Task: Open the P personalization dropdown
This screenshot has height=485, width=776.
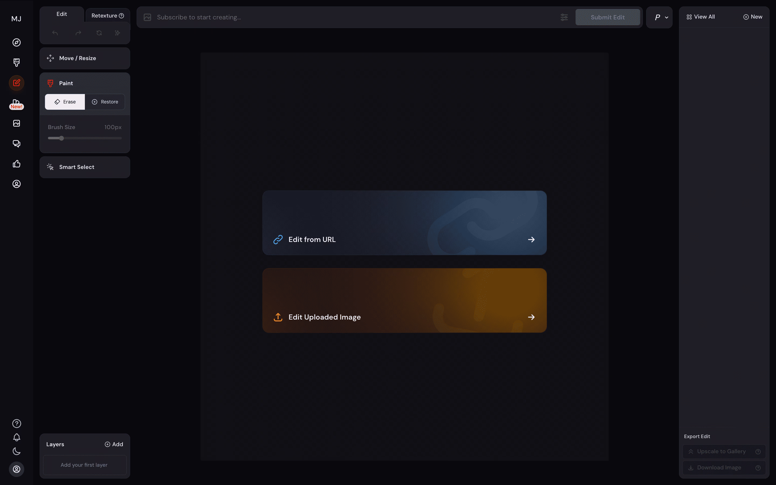Action: pyautogui.click(x=659, y=17)
